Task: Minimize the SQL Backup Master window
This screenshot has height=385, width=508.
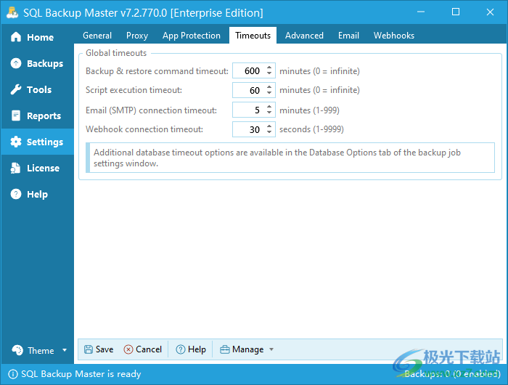Action: [x=421, y=12]
